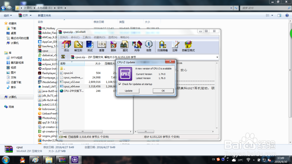Open the WinRAR 命令(C) menu
Screen dimensions: 292x164
click(x=75, y=37)
